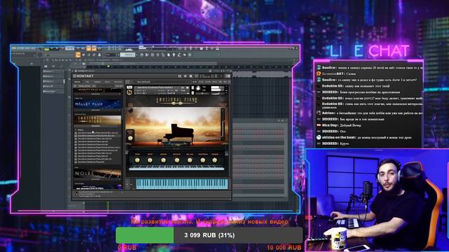Open the Libraries tab in Kontakt browser
The height and width of the screenshot is (252, 449).
78,82
